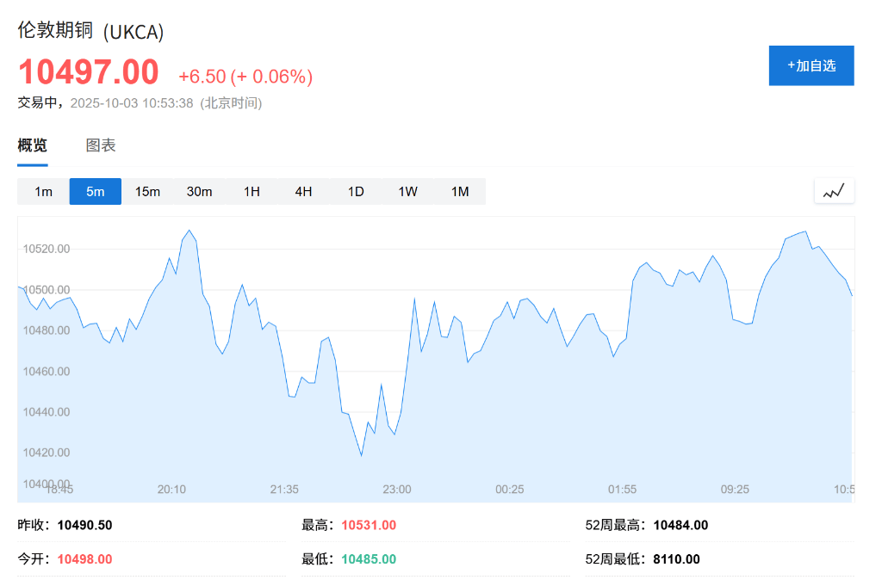
Task: Select the 1H timeframe
Action: tap(252, 191)
